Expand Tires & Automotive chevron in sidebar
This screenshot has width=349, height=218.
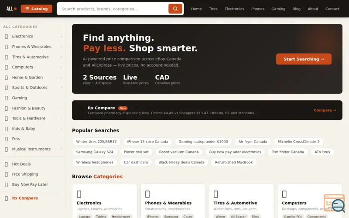coord(61,57)
